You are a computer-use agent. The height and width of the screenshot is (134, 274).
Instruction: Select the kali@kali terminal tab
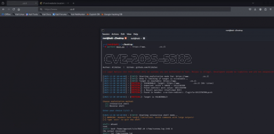pos(138,38)
